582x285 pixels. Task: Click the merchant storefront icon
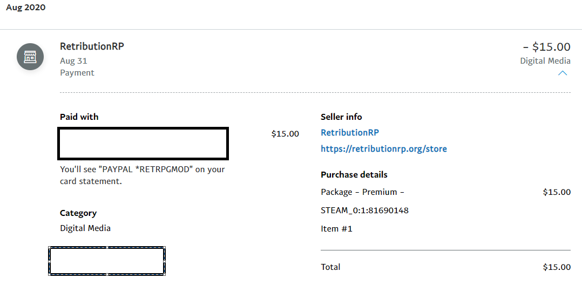[x=30, y=57]
